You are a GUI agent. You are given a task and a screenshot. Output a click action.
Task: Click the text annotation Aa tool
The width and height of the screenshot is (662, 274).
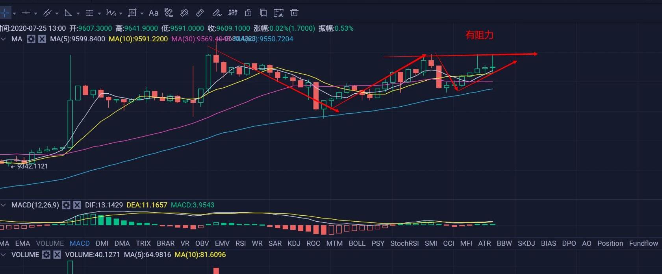(x=153, y=13)
